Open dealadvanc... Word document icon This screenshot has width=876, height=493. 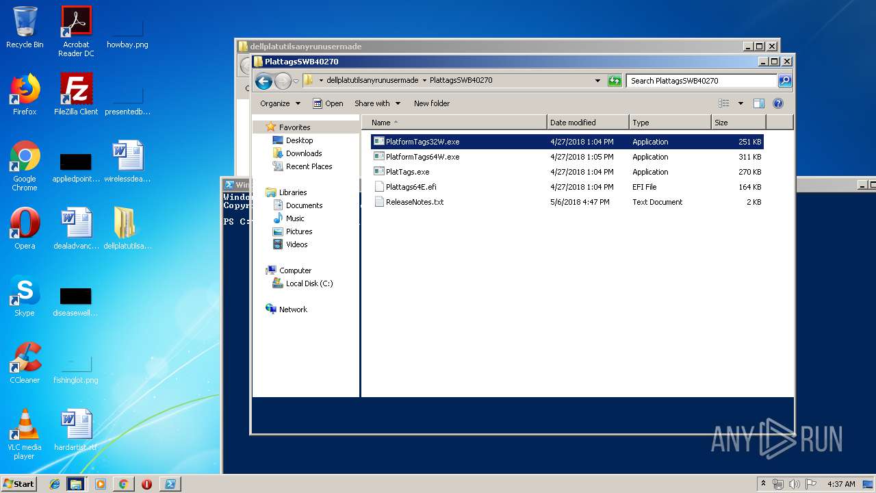click(76, 229)
